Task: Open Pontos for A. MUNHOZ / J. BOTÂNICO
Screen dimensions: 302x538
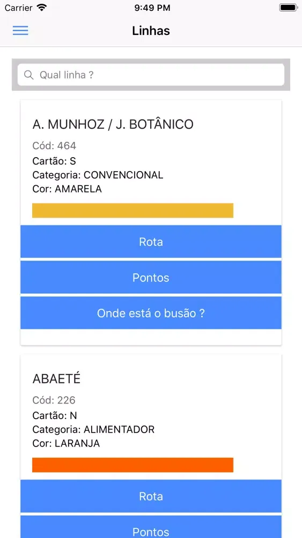Action: pyautogui.click(x=151, y=277)
